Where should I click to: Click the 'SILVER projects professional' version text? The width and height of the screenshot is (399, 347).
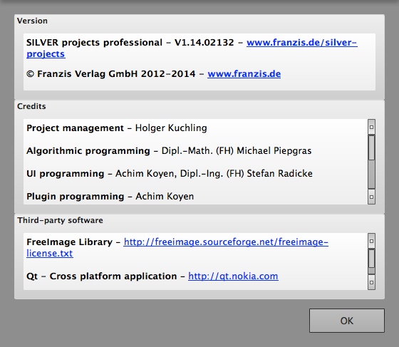tap(94, 43)
